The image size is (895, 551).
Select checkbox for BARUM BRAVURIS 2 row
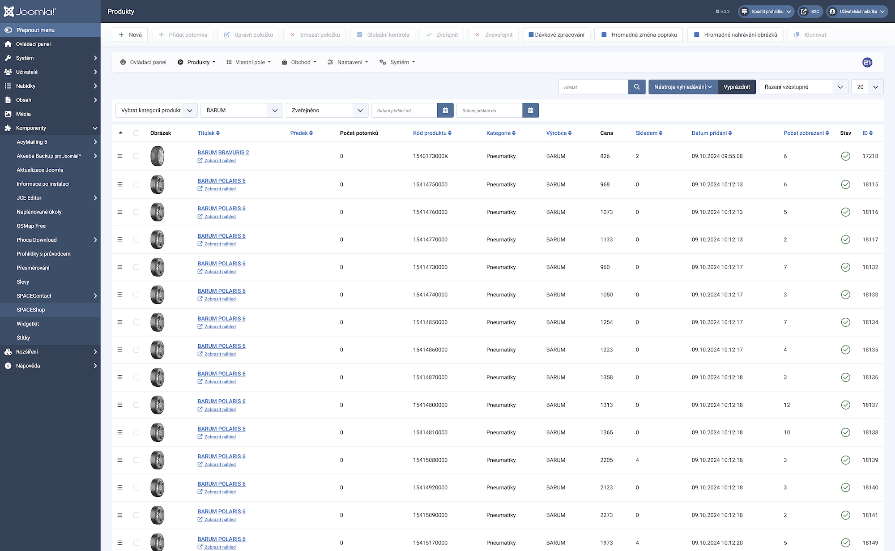coord(136,156)
